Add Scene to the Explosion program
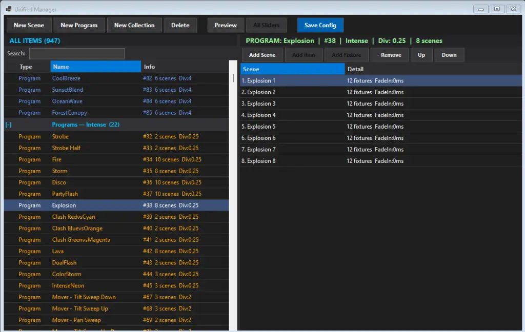Image resolution: width=525 pixels, height=332 pixels. click(262, 55)
